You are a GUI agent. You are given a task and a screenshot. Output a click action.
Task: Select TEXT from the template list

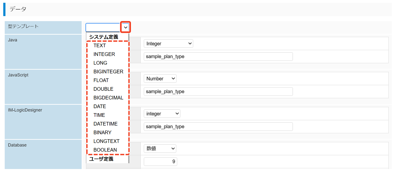pyautogui.click(x=100, y=46)
